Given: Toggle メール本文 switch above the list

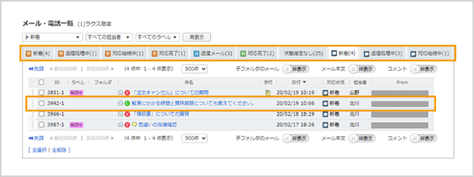Looking at the screenshot, I should tap(362, 69).
